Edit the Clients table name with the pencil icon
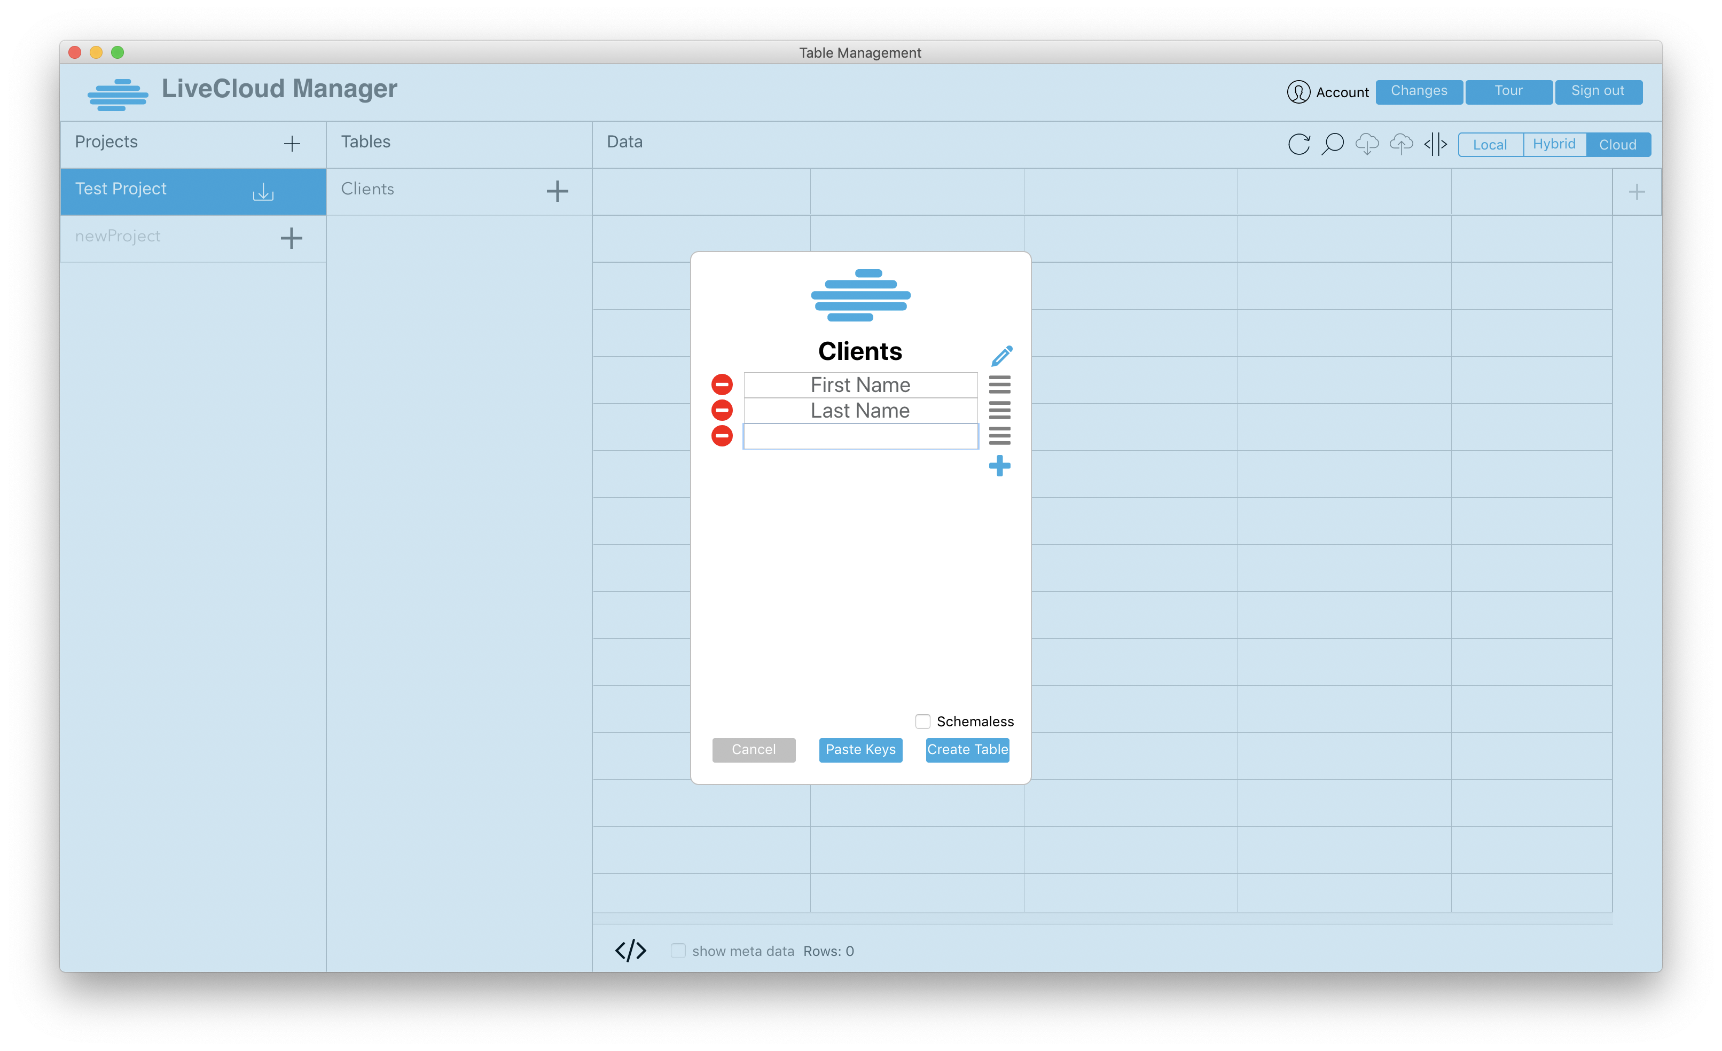1722x1051 pixels. coord(1002,355)
